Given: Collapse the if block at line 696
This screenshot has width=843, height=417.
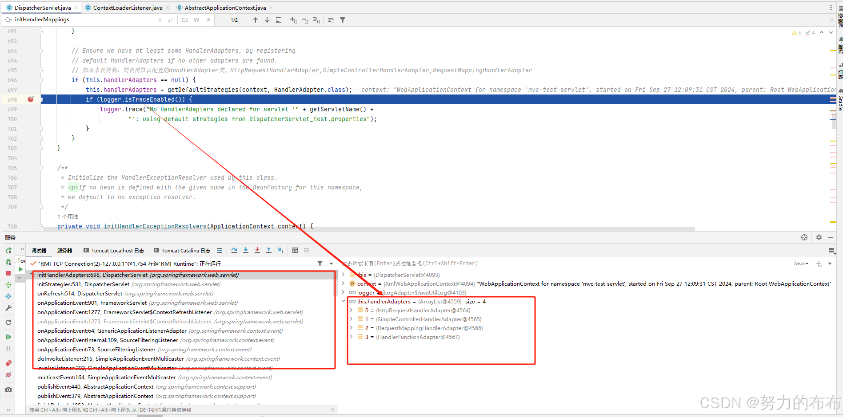Looking at the screenshot, I should click(40, 80).
